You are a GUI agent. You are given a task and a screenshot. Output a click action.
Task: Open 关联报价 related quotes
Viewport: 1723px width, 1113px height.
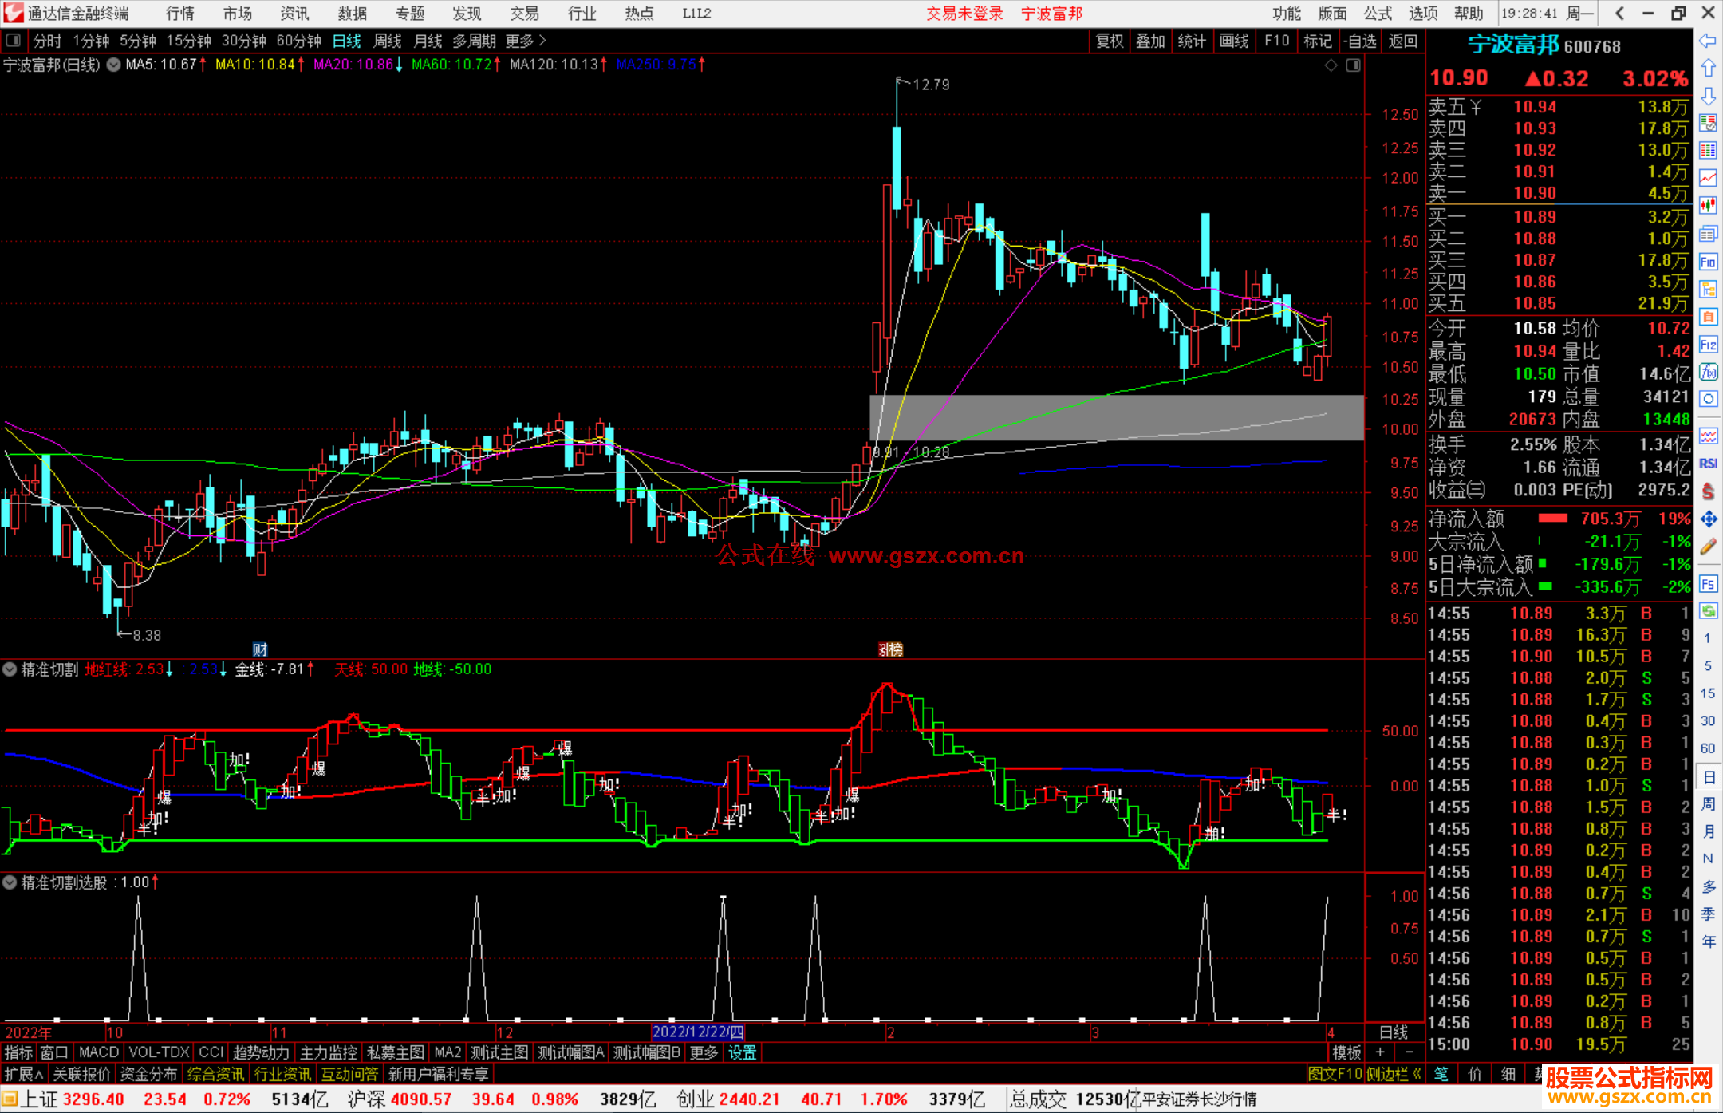click(81, 1074)
